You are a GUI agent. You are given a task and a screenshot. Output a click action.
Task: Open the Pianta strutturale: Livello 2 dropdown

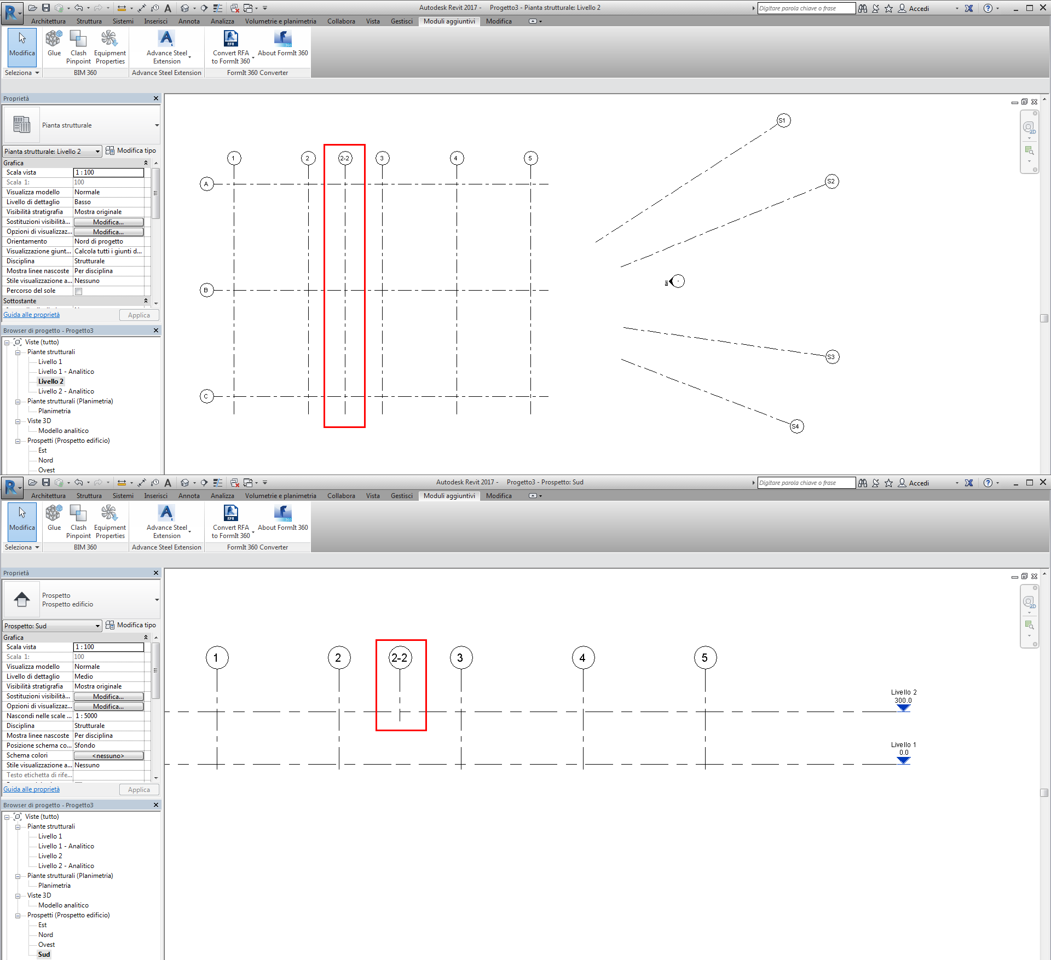(x=97, y=152)
